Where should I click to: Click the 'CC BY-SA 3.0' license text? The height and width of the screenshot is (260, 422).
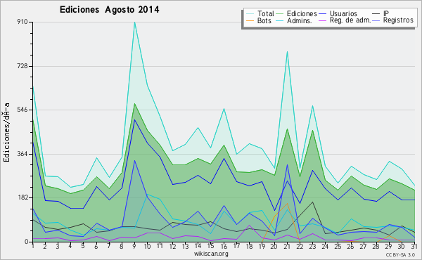pos(400,255)
